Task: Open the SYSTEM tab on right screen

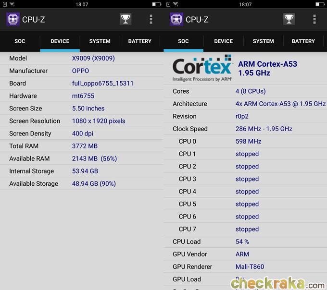Action: 264,41
